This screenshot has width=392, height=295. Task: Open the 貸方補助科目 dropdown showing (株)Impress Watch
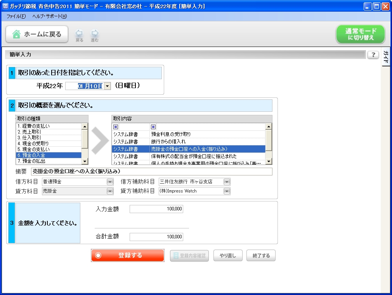pyautogui.click(x=226, y=191)
